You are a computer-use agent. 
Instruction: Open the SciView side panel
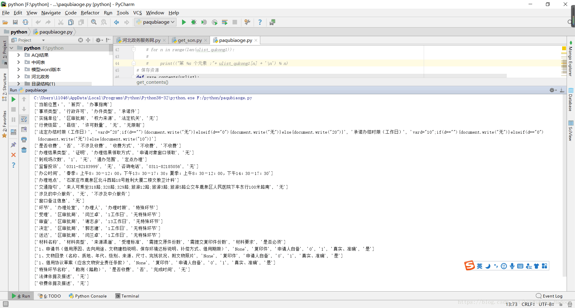[x=571, y=131]
